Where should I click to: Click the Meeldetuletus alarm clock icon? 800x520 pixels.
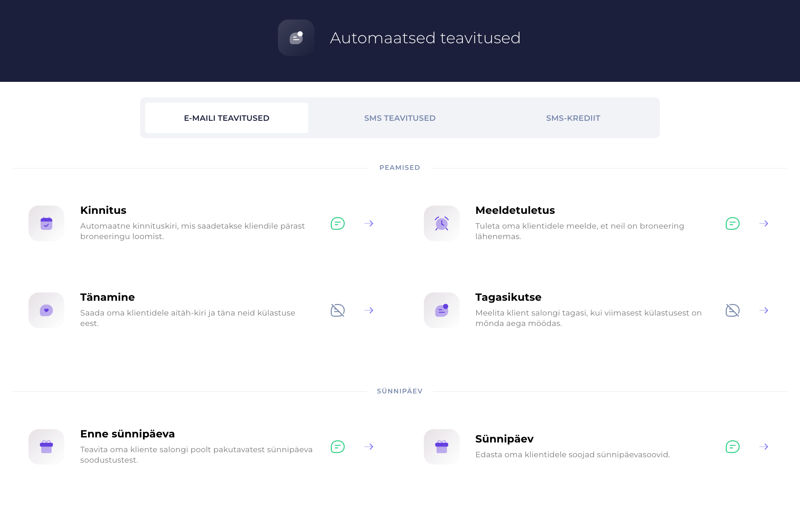tap(442, 224)
